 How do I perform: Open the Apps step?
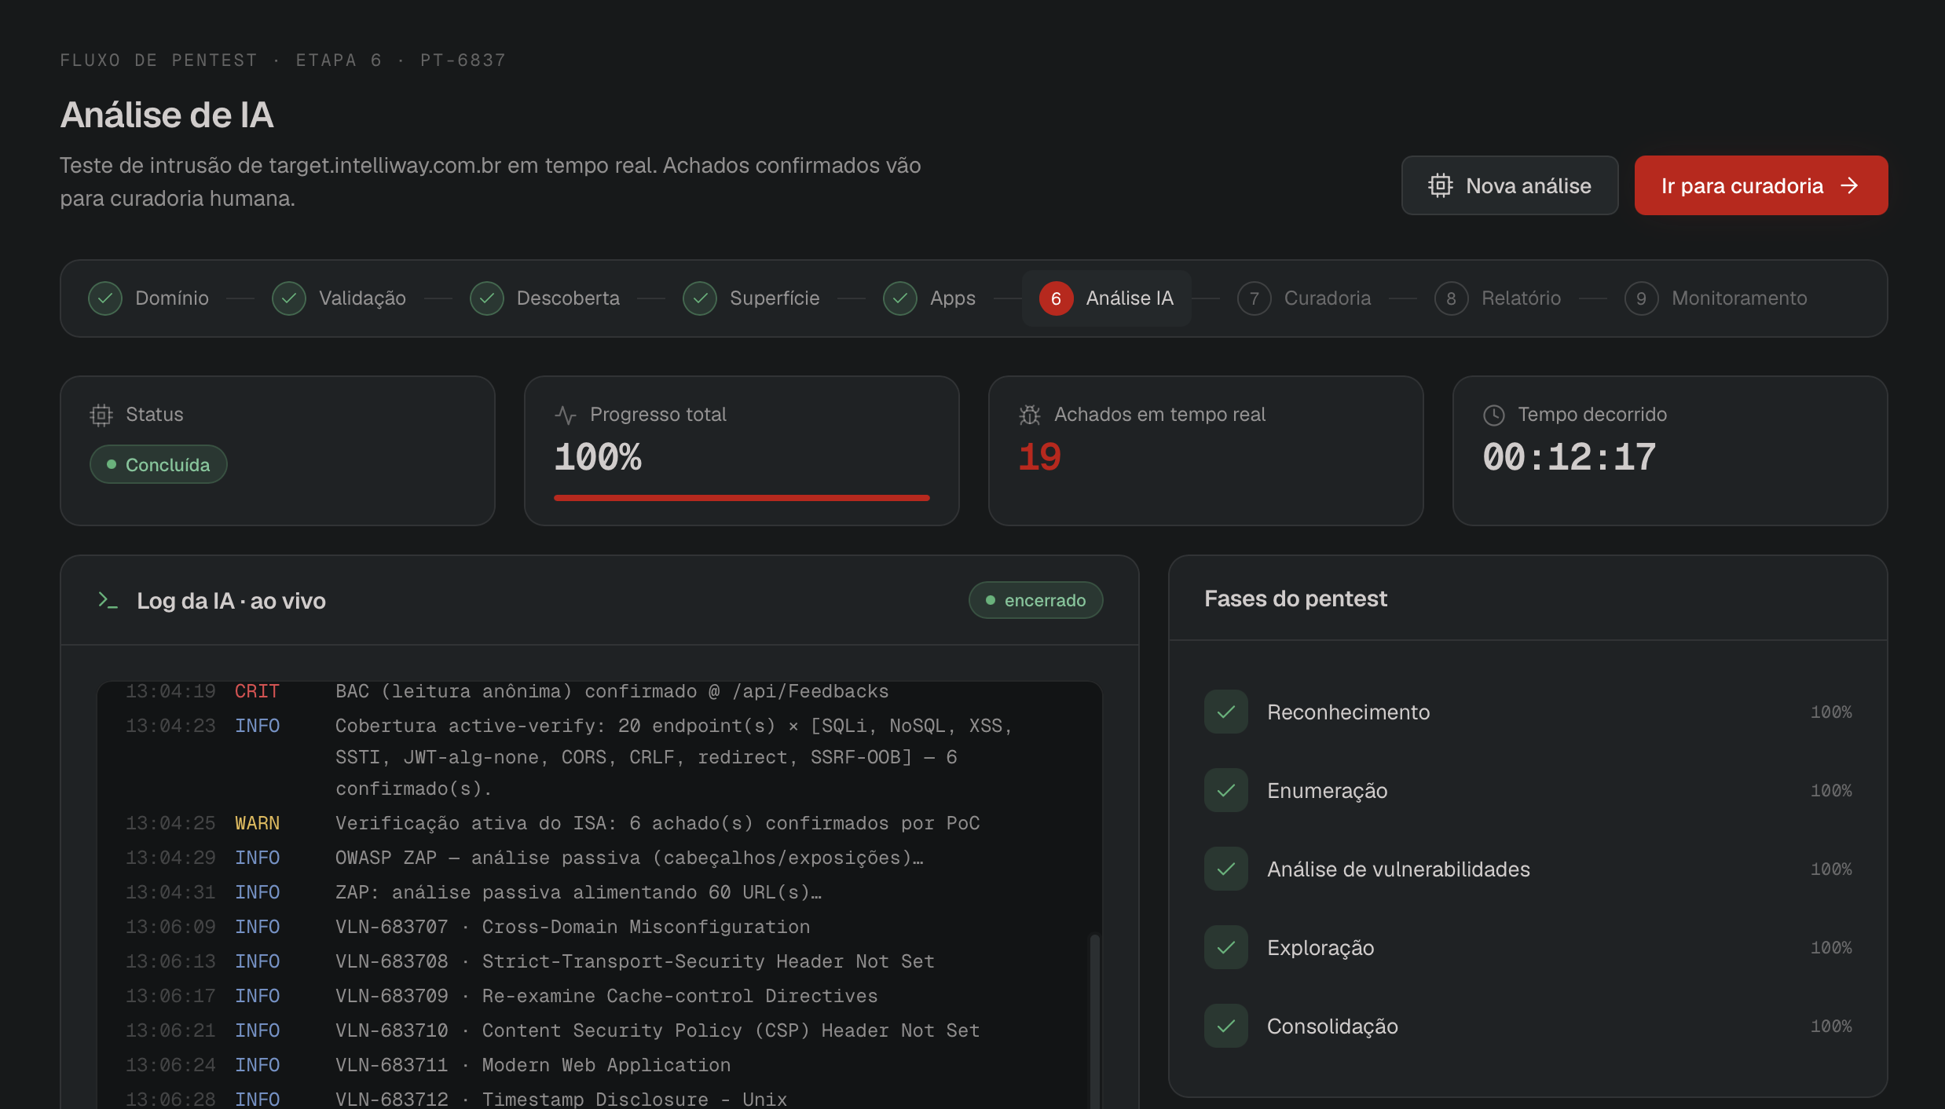tap(930, 298)
